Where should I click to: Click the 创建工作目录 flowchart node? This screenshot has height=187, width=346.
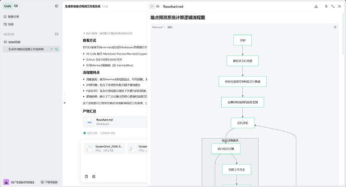click(237, 169)
